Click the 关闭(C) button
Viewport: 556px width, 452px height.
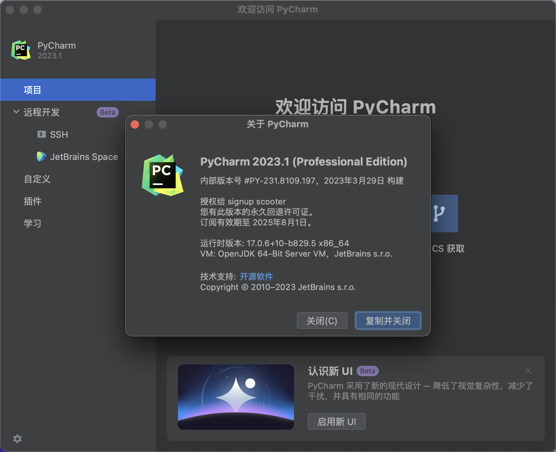[x=322, y=321]
